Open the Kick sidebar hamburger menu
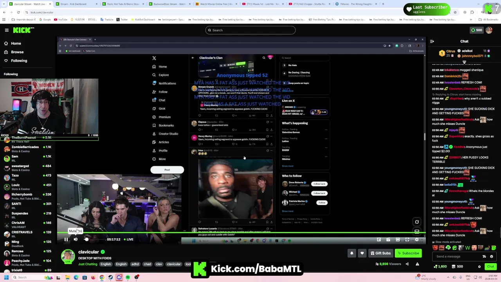 [7, 30]
